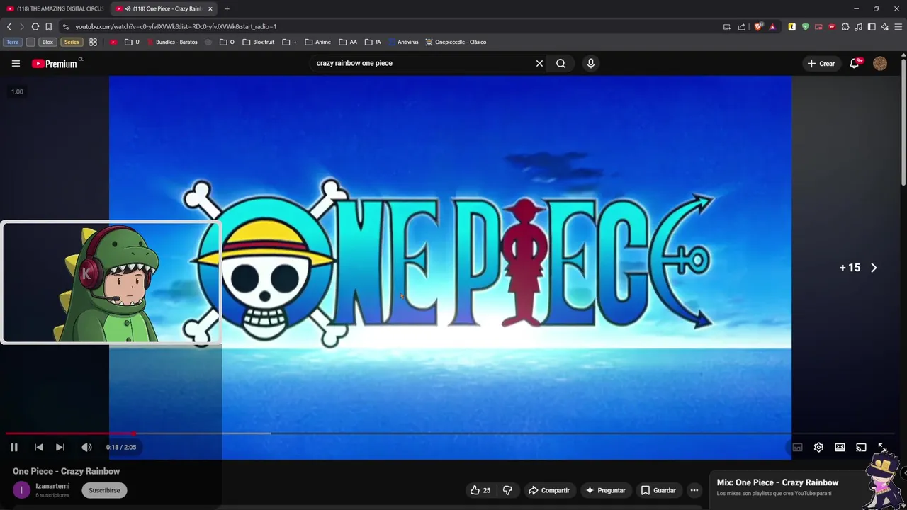Image resolution: width=907 pixels, height=510 pixels.
Task: Open the extensions puzzle piece menu
Action: point(845,26)
